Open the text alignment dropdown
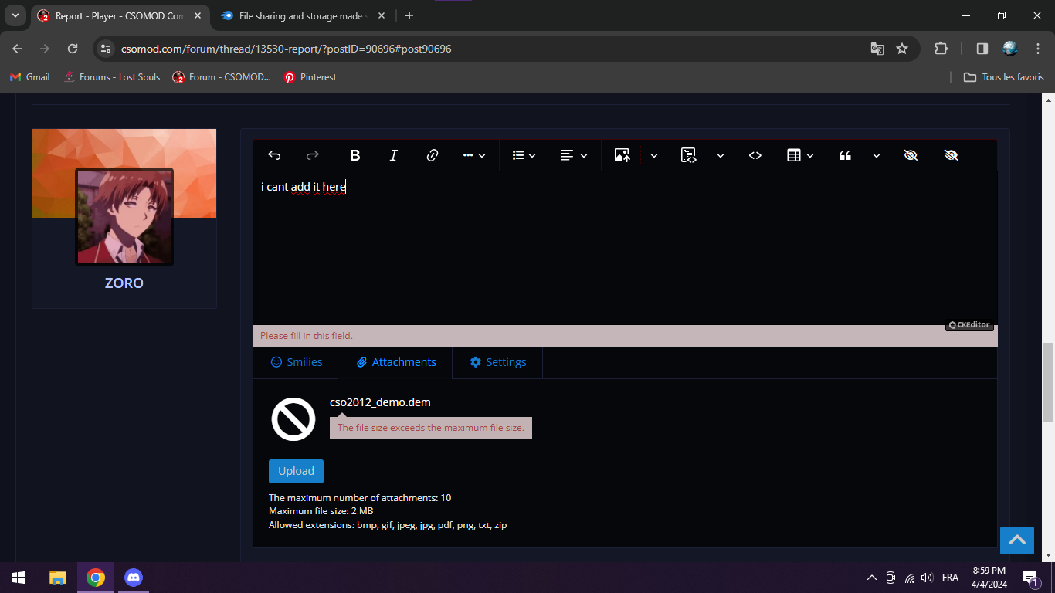The height and width of the screenshot is (593, 1055). (573, 155)
